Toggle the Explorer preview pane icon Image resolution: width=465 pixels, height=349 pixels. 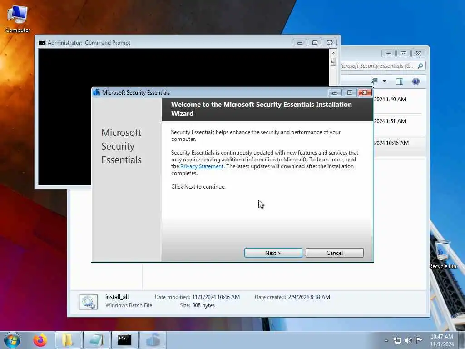(x=400, y=81)
